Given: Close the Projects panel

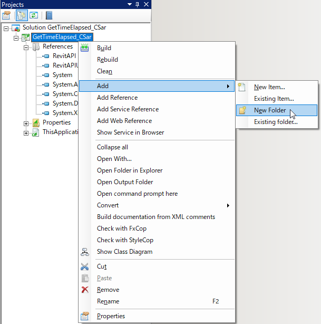Looking at the screenshot, I should (x=146, y=4).
